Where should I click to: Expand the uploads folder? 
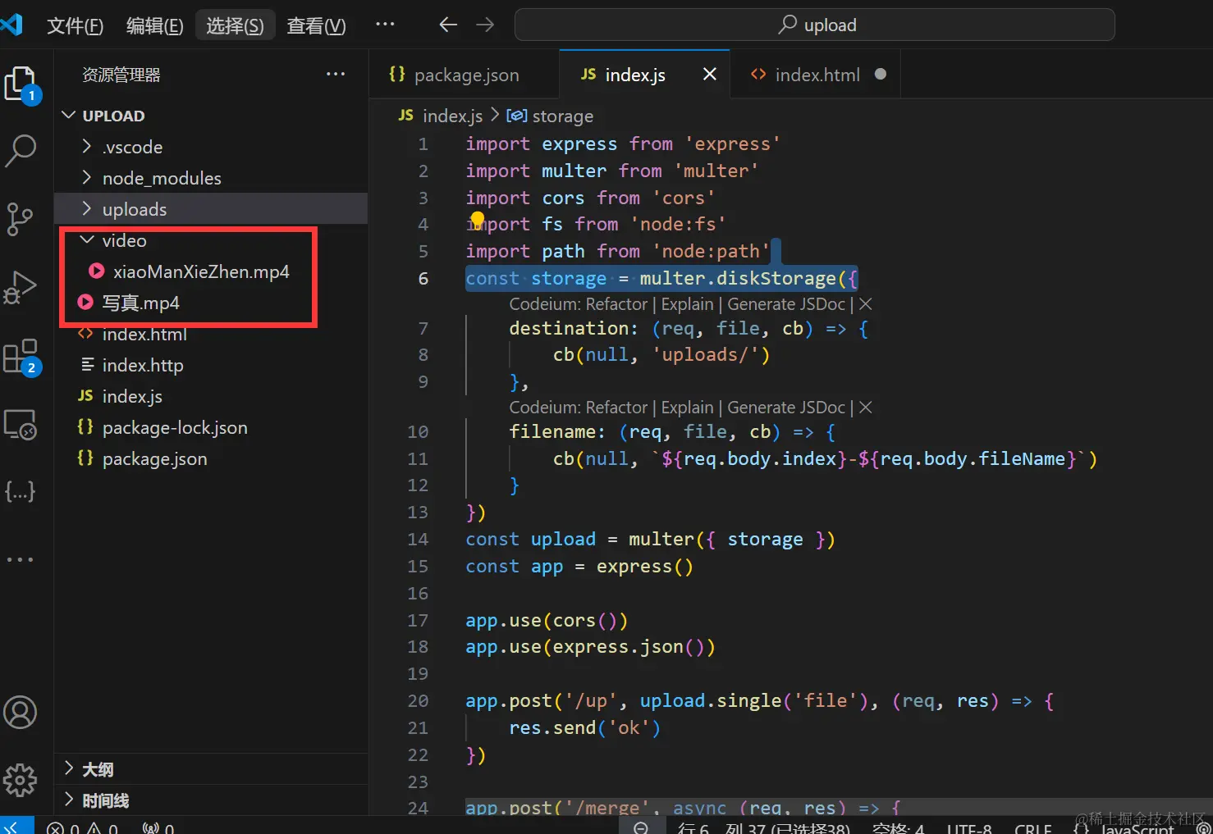click(x=211, y=209)
